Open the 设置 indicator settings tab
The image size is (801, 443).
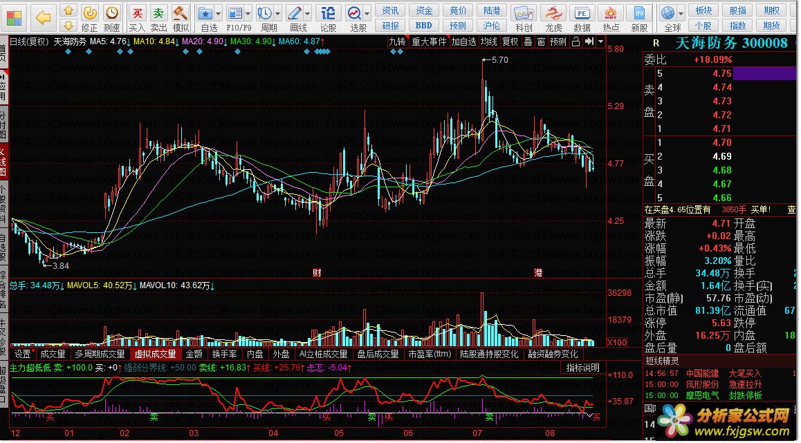coord(23,354)
